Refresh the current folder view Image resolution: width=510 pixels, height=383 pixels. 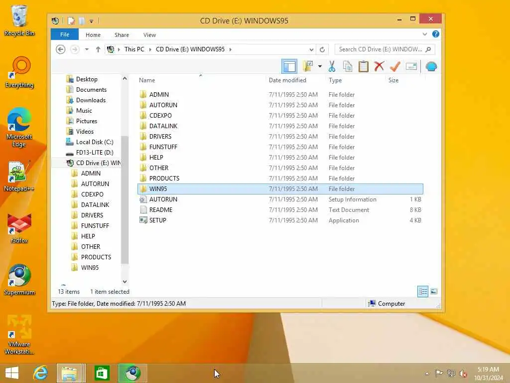pos(322,49)
